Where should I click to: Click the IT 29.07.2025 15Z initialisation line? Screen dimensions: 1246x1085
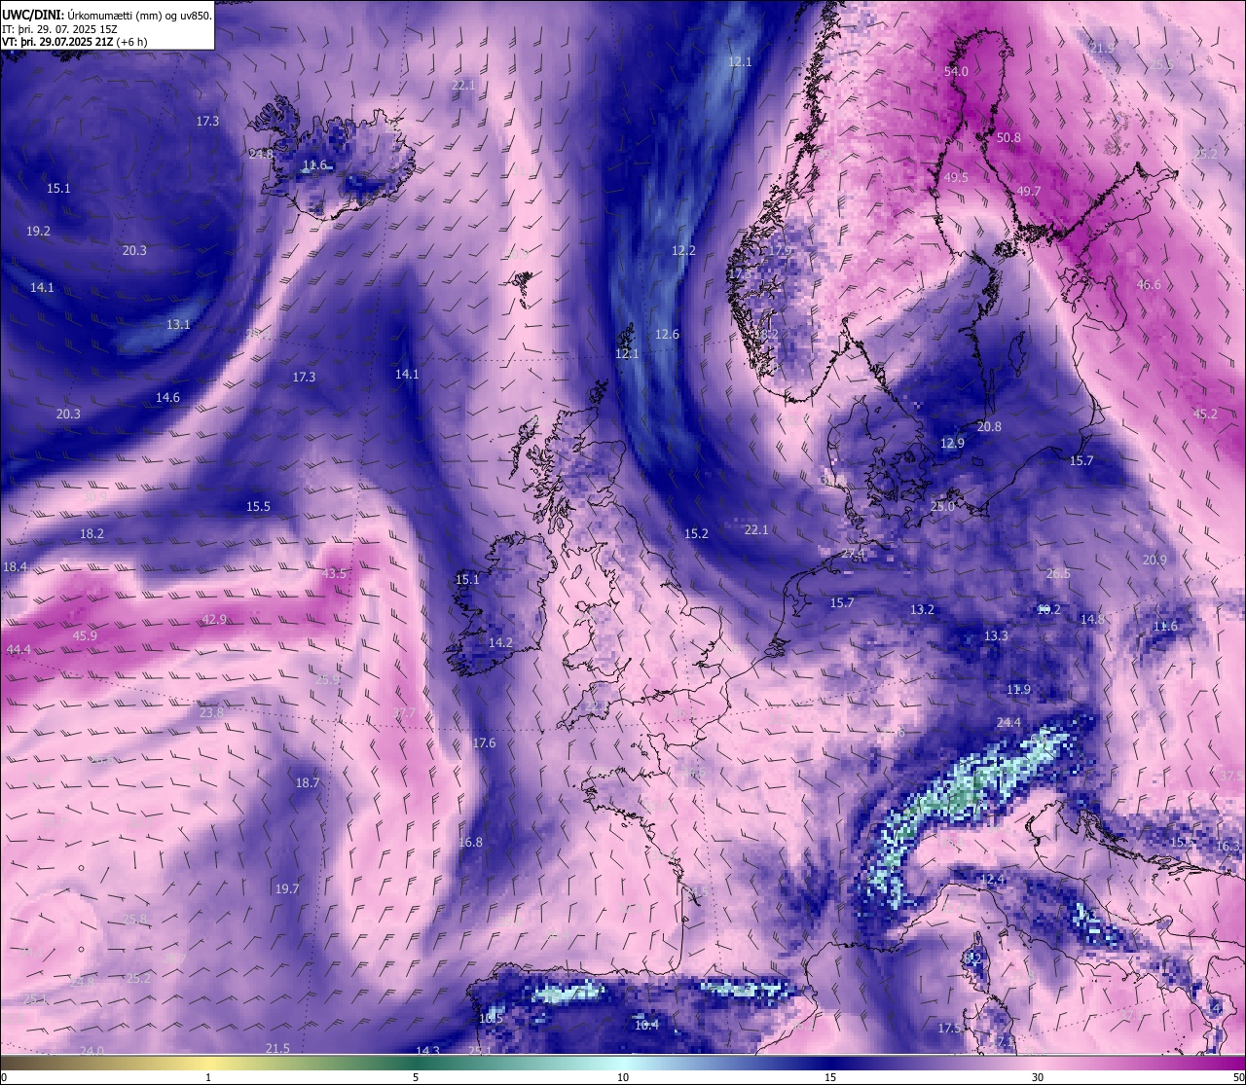click(60, 29)
